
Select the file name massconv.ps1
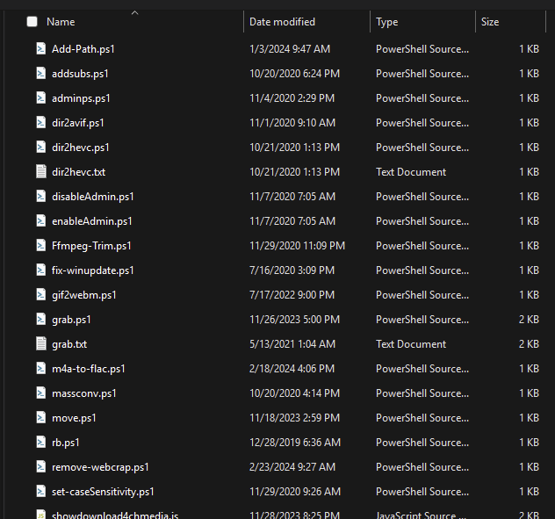pyautogui.click(x=84, y=393)
